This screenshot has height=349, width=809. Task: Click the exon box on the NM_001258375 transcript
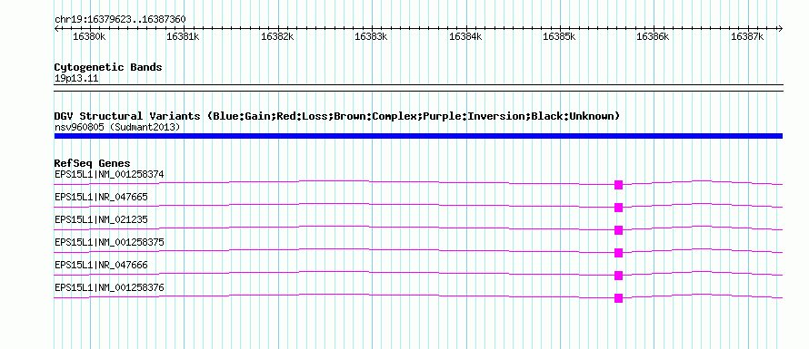pos(619,253)
